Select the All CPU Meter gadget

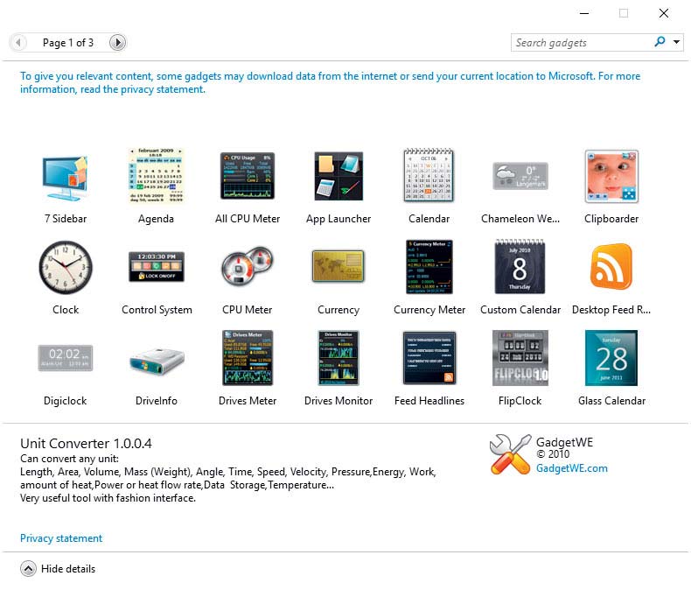pyautogui.click(x=248, y=176)
